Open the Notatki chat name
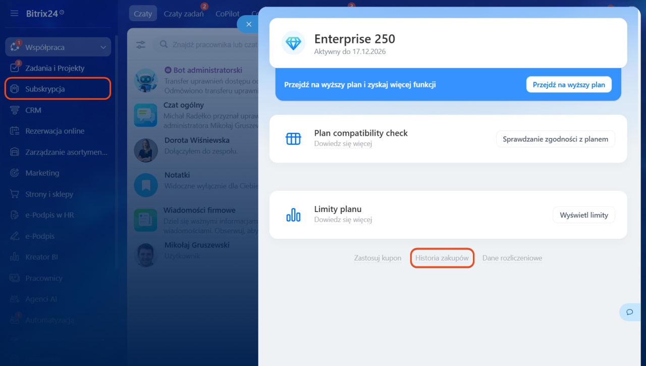Image resolution: width=646 pixels, height=366 pixels. coord(177,175)
